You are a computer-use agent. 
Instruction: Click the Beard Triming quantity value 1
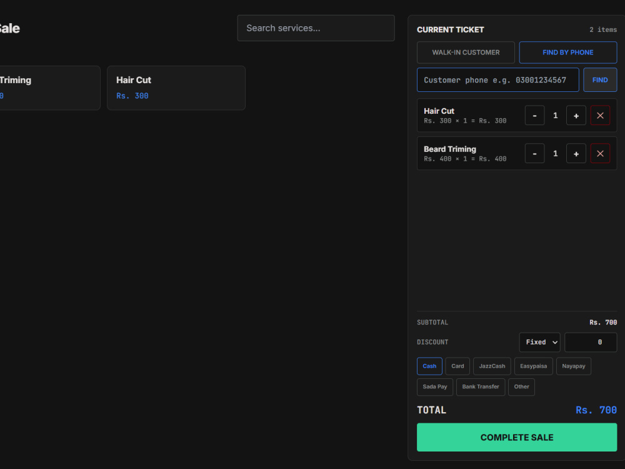pyautogui.click(x=555, y=154)
